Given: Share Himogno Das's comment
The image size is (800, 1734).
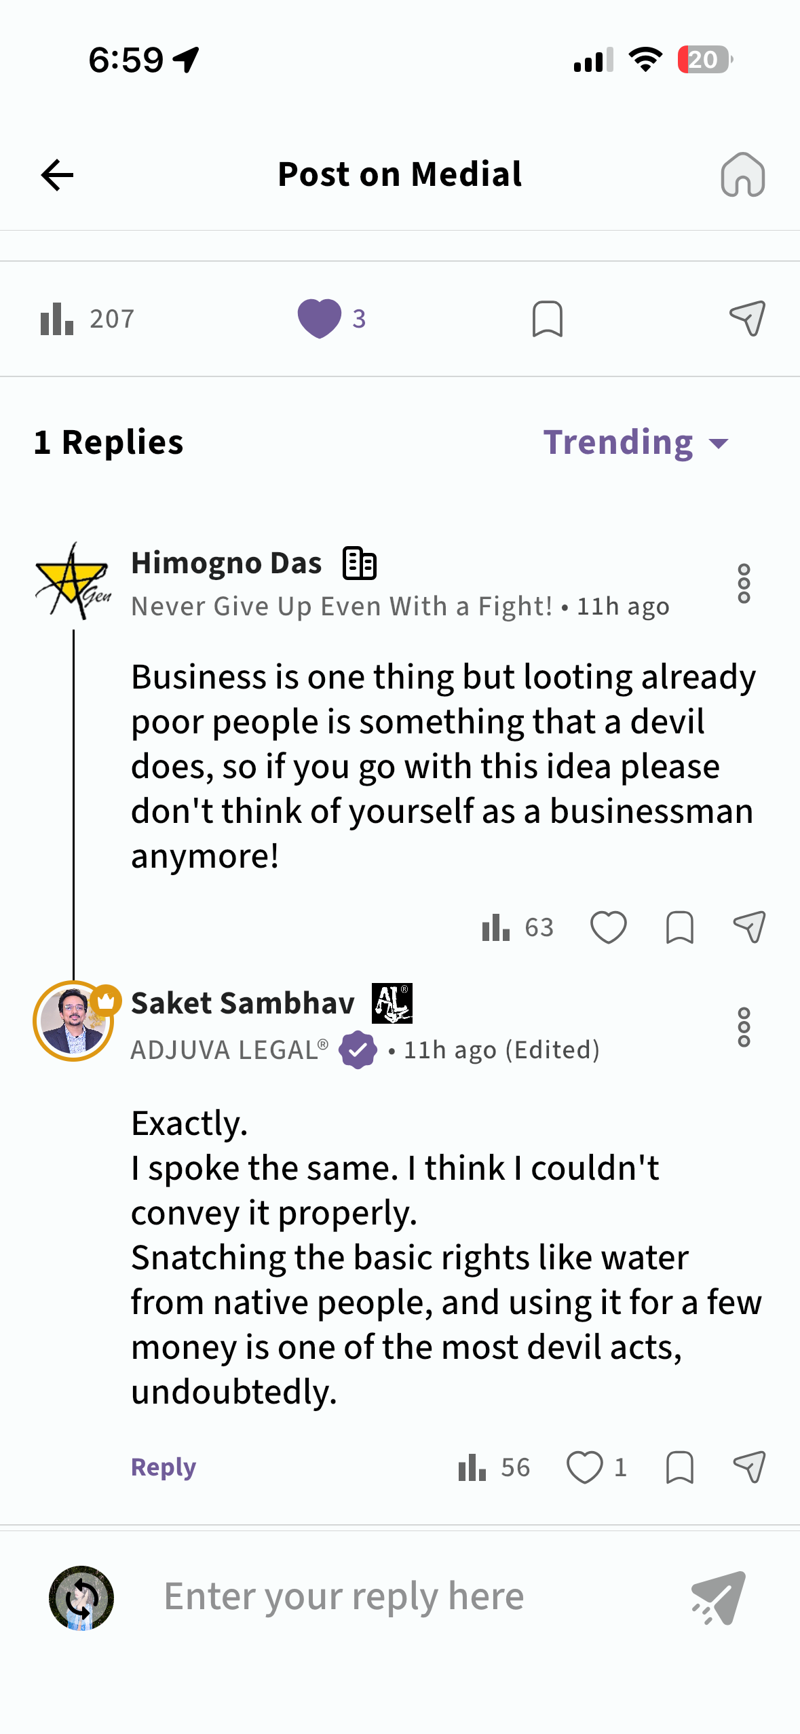Looking at the screenshot, I should [x=749, y=927].
